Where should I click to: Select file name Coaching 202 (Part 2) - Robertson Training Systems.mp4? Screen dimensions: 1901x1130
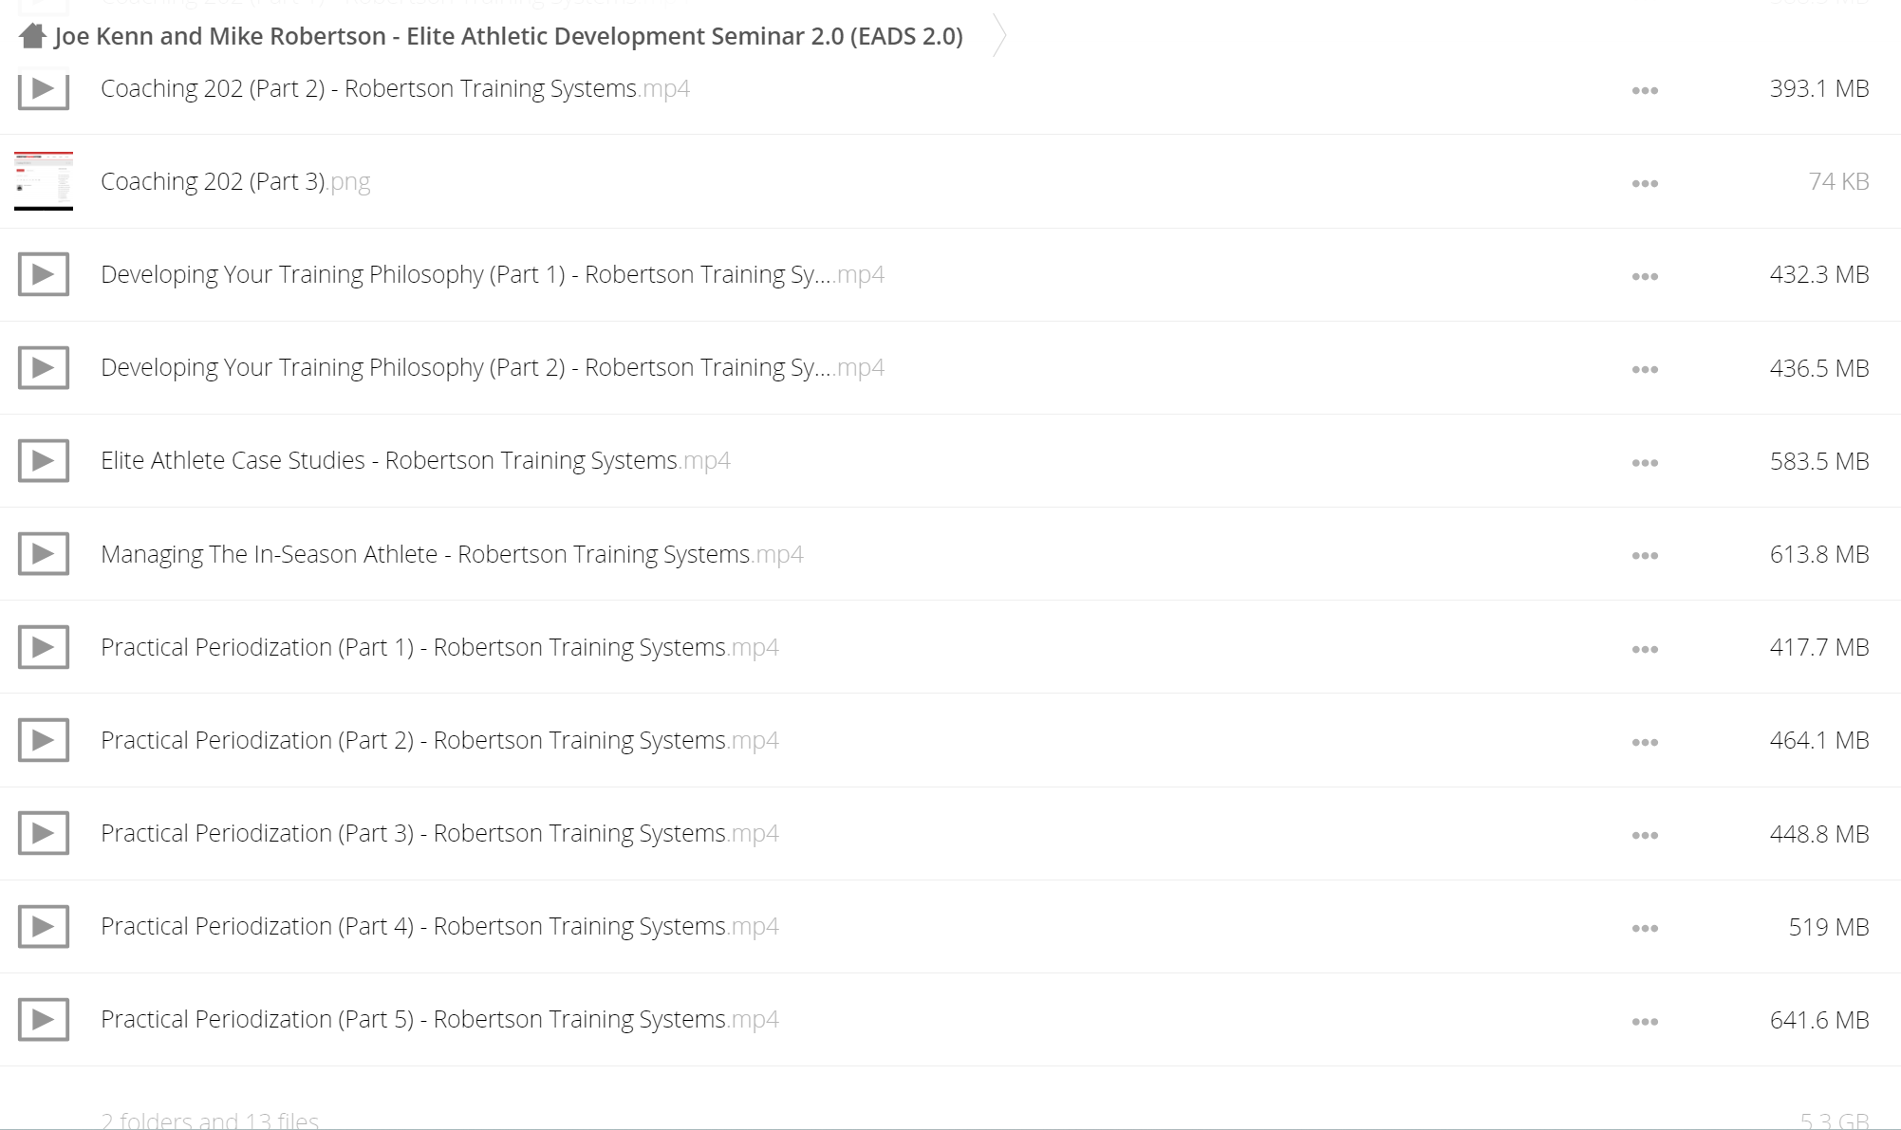click(x=395, y=88)
